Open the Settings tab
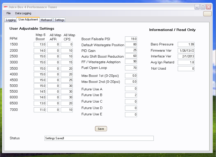 click(x=59, y=20)
